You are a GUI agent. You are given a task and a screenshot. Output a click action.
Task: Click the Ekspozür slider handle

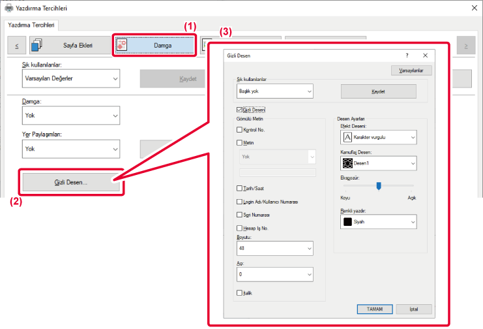[x=378, y=186]
